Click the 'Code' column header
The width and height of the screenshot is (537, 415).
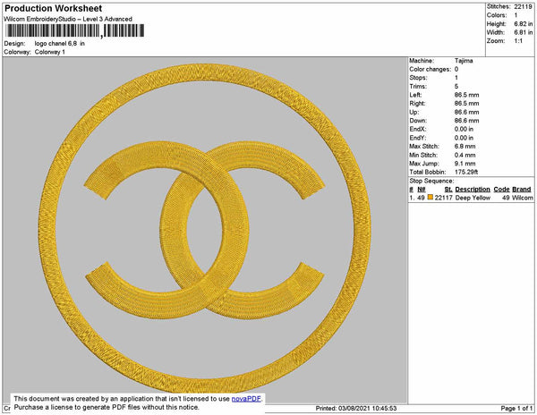point(502,190)
